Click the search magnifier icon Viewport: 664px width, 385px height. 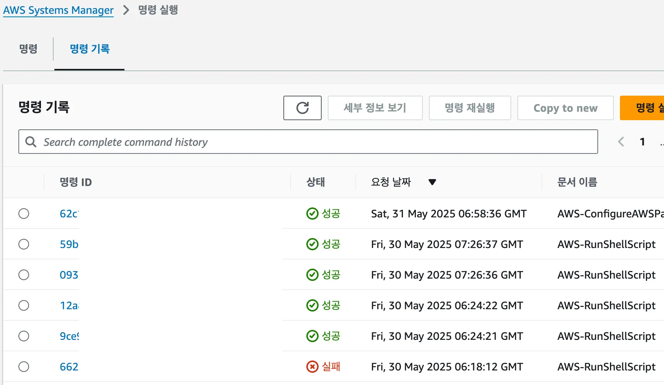click(x=31, y=142)
